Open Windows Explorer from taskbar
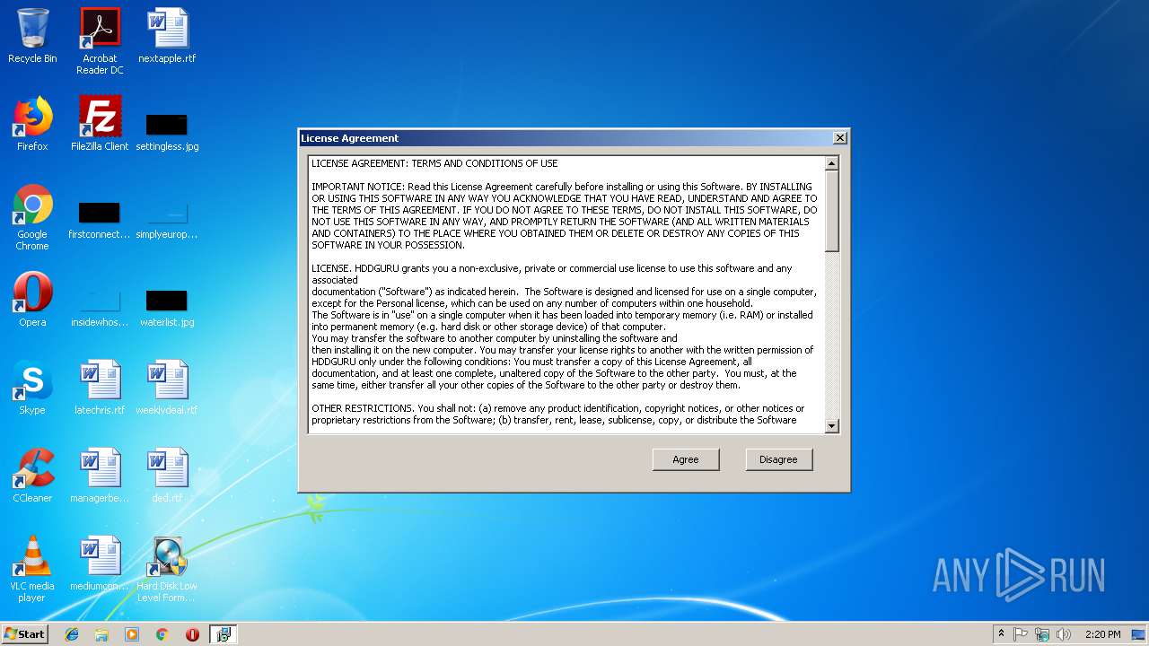 101,634
